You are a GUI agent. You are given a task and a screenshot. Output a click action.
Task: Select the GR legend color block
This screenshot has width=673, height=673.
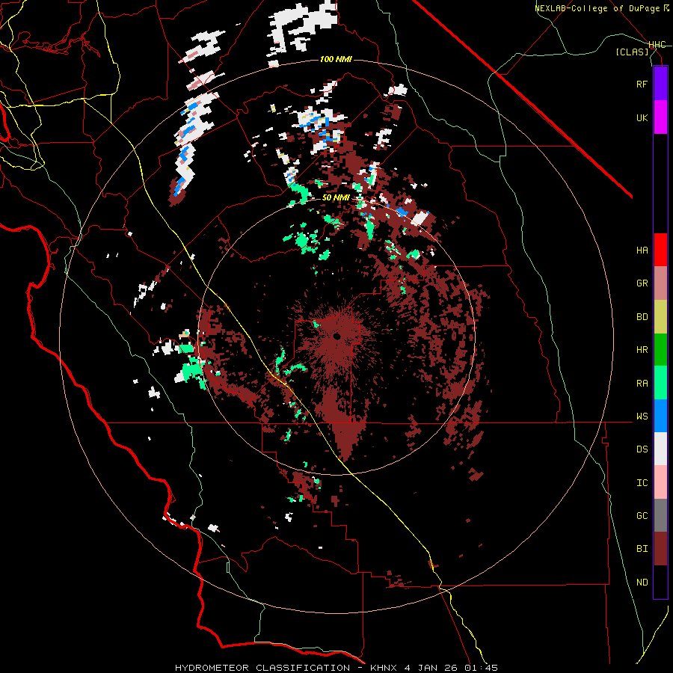pyautogui.click(x=660, y=283)
